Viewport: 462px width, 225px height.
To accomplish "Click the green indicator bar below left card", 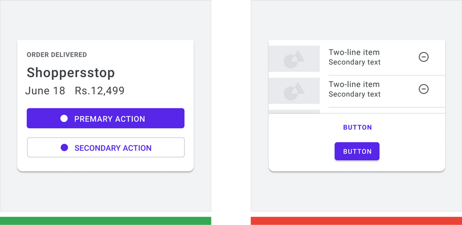I will tap(106, 221).
